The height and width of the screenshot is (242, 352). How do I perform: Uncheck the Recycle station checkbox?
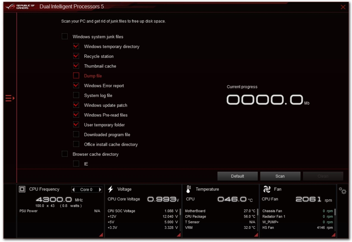pos(76,56)
